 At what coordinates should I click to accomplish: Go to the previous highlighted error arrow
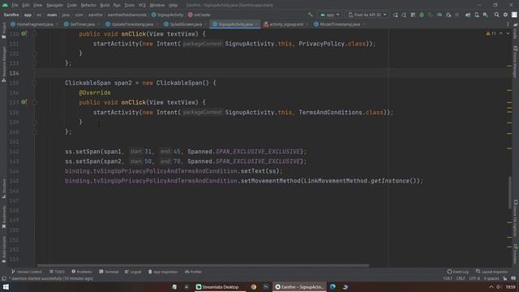click(x=501, y=33)
